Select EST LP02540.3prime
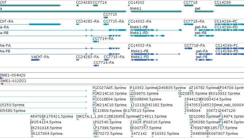Viewport: 244px width, 138px height. point(107,122)
